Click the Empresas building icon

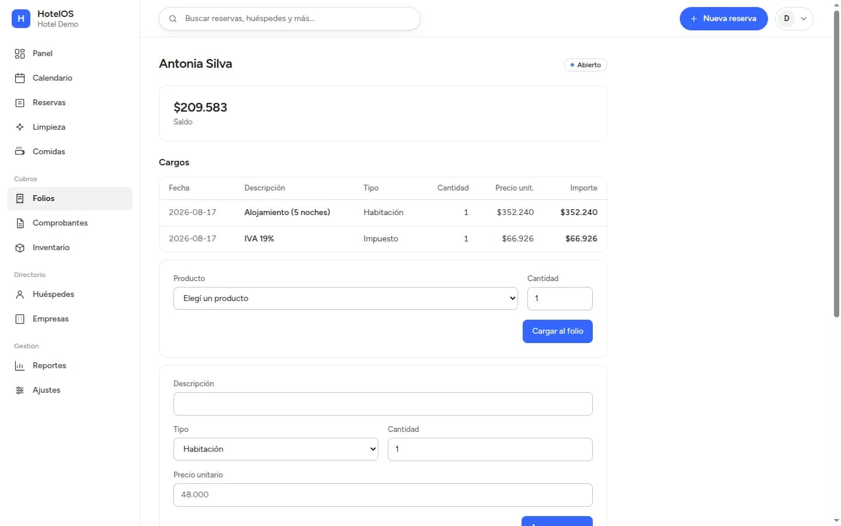pyautogui.click(x=20, y=319)
